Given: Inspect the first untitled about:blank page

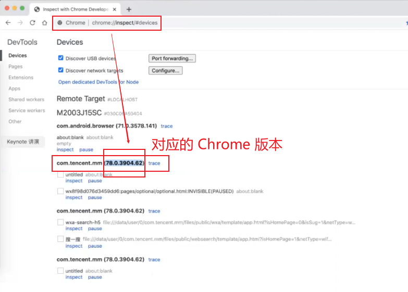Looking at the screenshot, I should (74, 181).
